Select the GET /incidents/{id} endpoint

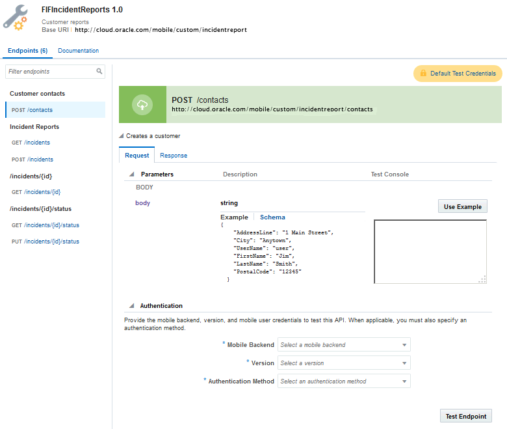36,192
